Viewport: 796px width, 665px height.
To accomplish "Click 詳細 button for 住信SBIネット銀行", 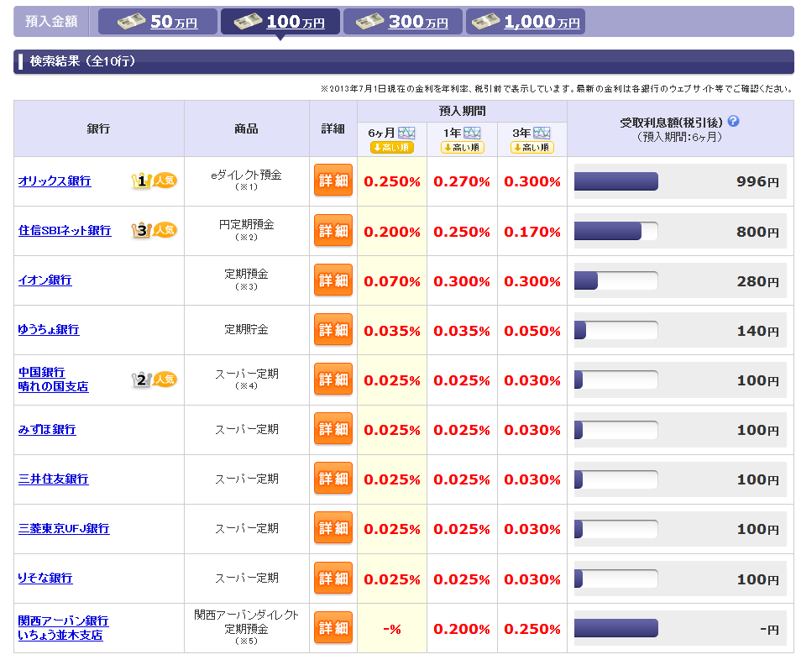I will pyautogui.click(x=333, y=230).
